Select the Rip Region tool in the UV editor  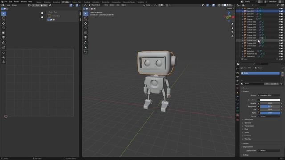[x=4, y=48]
